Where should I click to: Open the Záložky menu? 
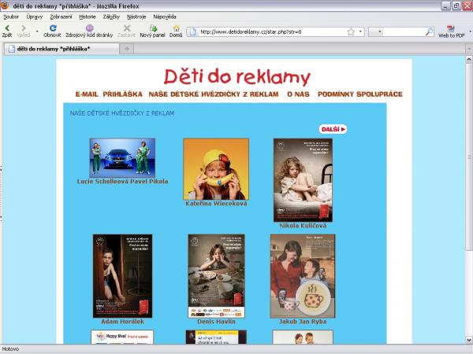tap(111, 17)
